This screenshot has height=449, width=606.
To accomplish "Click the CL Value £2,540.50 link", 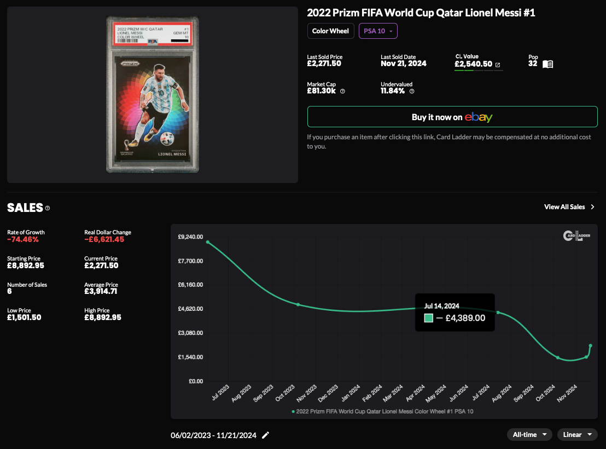I will click(474, 64).
